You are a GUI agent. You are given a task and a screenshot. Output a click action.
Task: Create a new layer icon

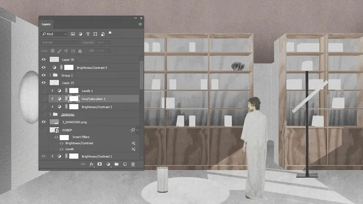[125, 164]
